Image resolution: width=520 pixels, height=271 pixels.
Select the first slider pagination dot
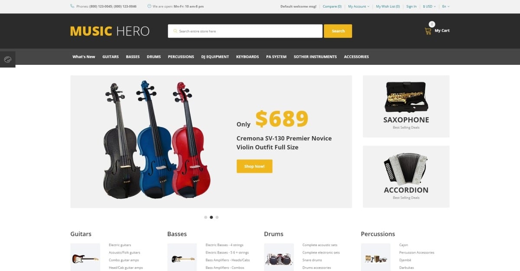click(x=205, y=217)
